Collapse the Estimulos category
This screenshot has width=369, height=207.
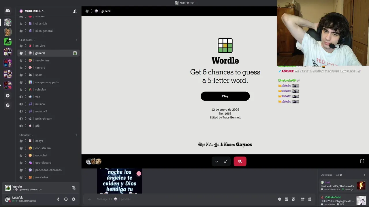27,40
